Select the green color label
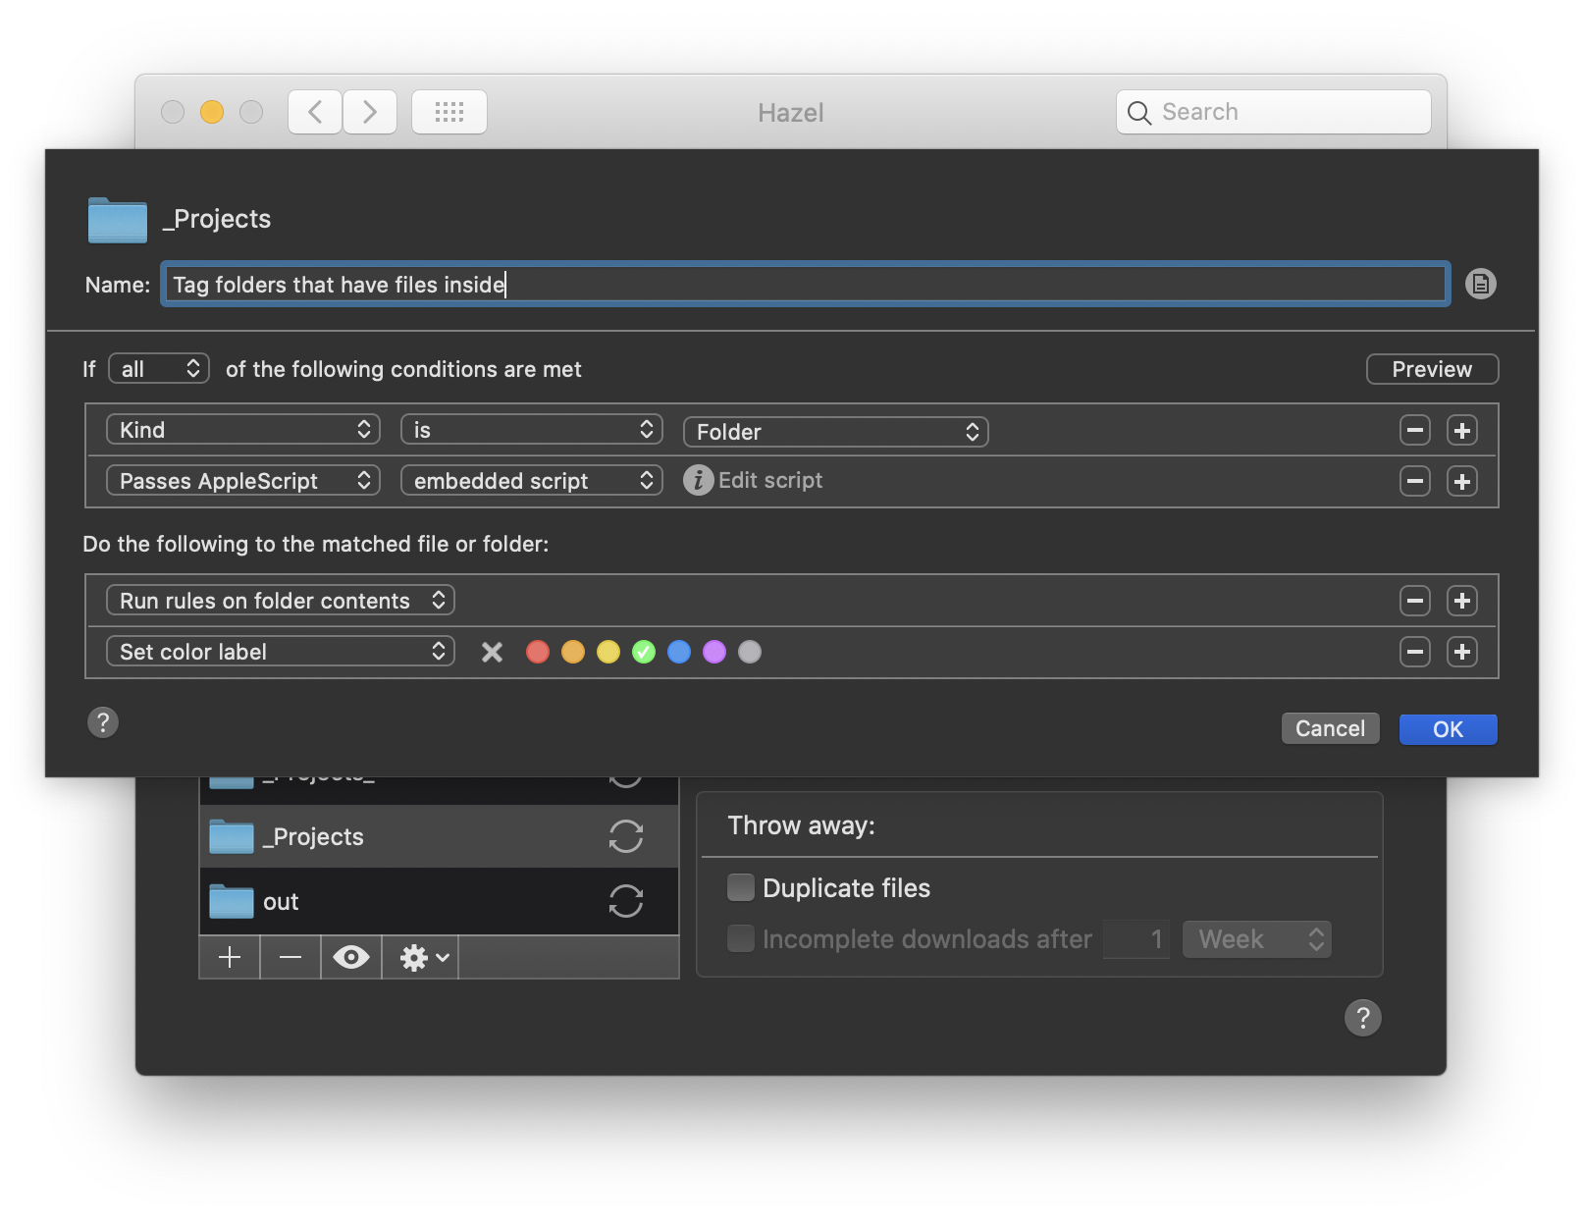This screenshot has height=1221, width=1584. tap(644, 652)
